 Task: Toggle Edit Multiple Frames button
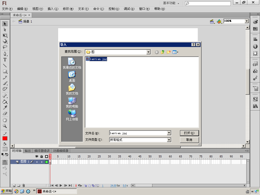click(93, 186)
